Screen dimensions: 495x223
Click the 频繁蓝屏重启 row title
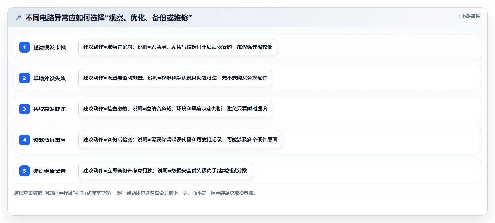point(49,140)
